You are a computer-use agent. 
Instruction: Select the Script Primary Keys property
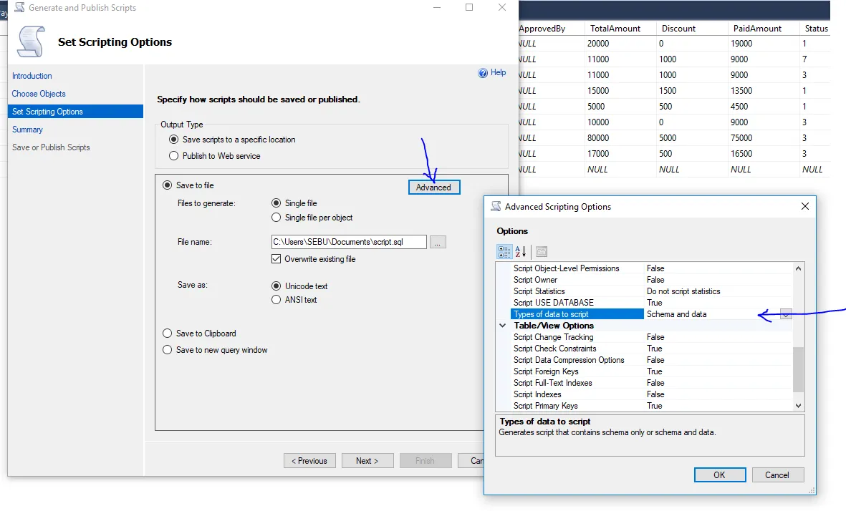[651, 406]
